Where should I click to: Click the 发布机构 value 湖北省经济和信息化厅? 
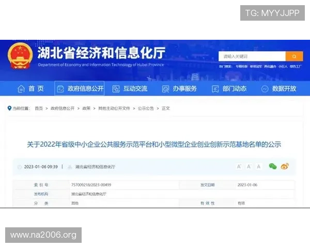[x=89, y=194]
